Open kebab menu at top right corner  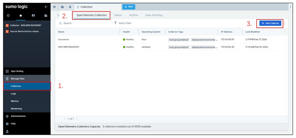tap(290, 7)
